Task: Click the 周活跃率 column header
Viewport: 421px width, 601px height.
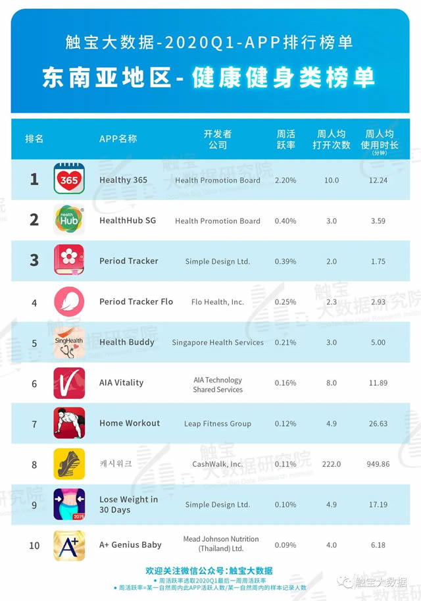Action: click(286, 139)
